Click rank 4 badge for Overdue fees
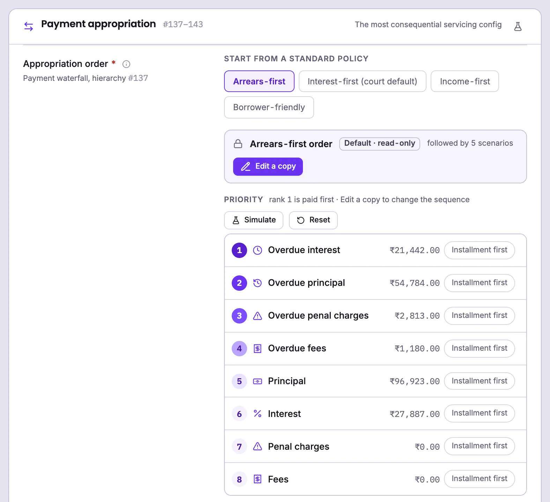The height and width of the screenshot is (502, 550). pyautogui.click(x=239, y=349)
